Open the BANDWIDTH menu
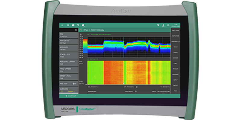 (176, 41)
